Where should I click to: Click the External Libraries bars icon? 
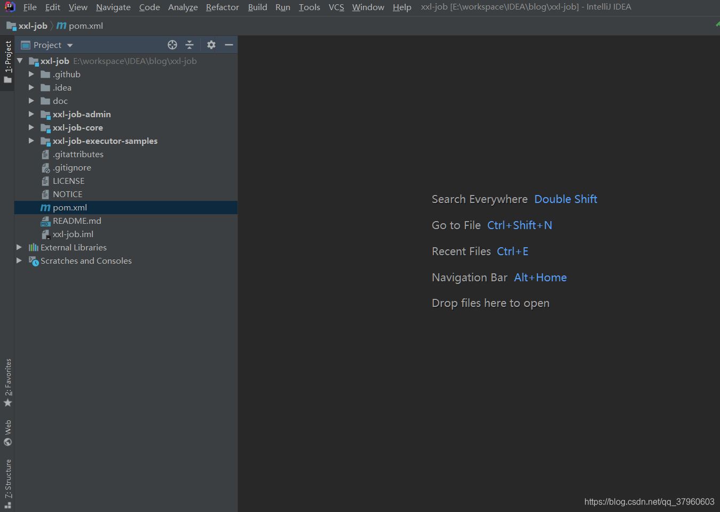pos(34,247)
